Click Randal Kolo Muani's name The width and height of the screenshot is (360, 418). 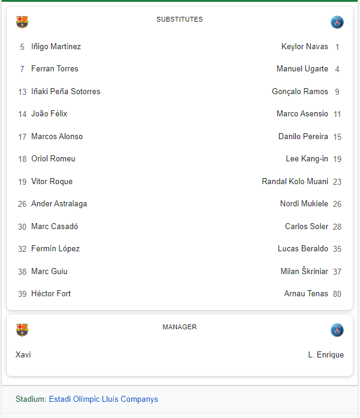coord(295,182)
